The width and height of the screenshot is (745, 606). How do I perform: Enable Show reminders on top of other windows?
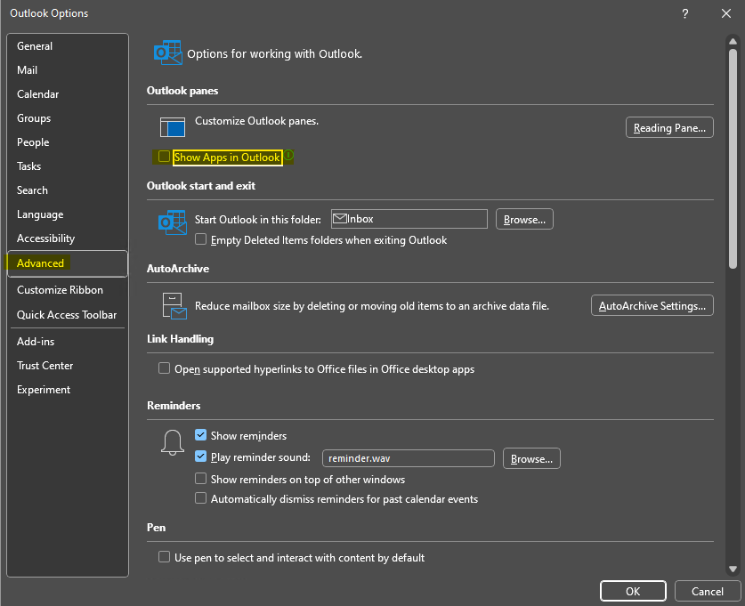coord(200,478)
